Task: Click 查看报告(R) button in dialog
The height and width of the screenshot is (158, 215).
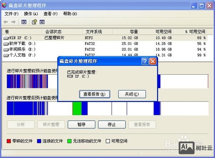Action: pyautogui.click(x=95, y=94)
